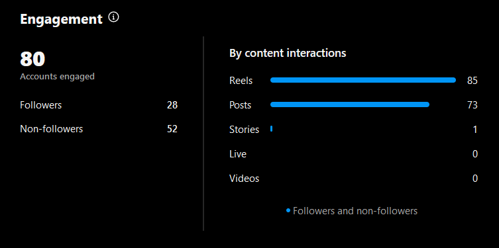Click the Non-followers count 52
This screenshot has height=248, width=499.
tap(172, 129)
